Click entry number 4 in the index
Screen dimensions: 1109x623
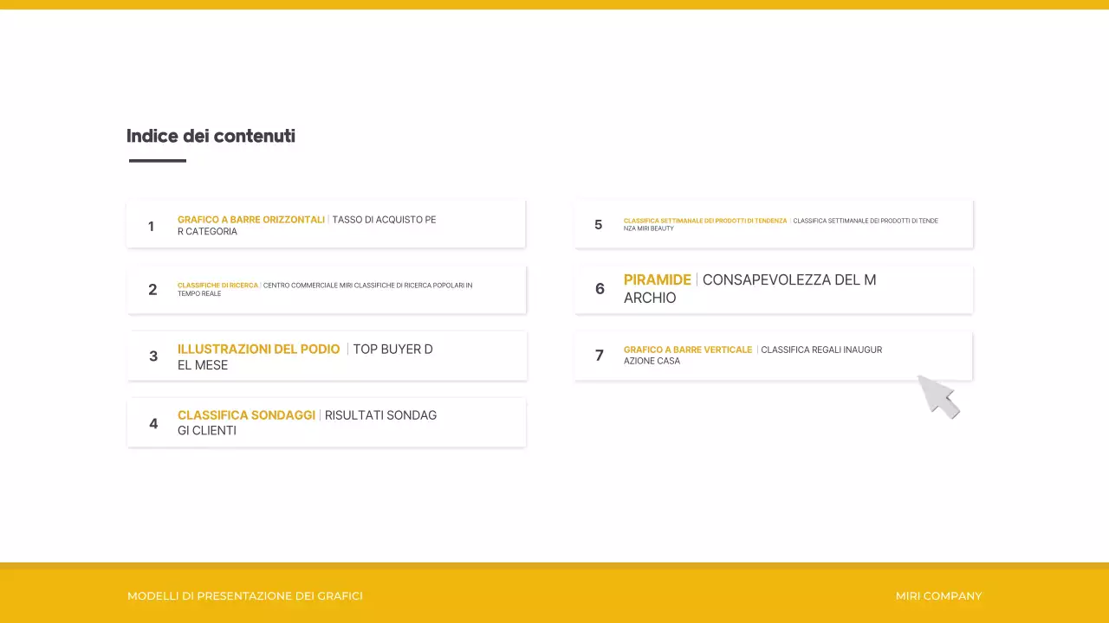pyautogui.click(x=153, y=423)
